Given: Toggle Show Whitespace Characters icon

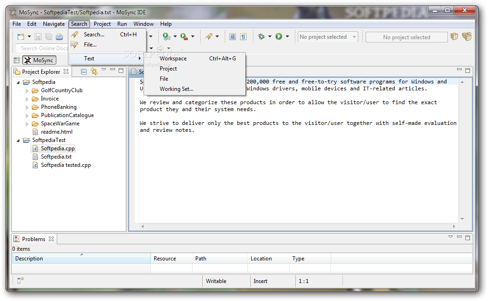Looking at the screenshot, I should (243, 37).
